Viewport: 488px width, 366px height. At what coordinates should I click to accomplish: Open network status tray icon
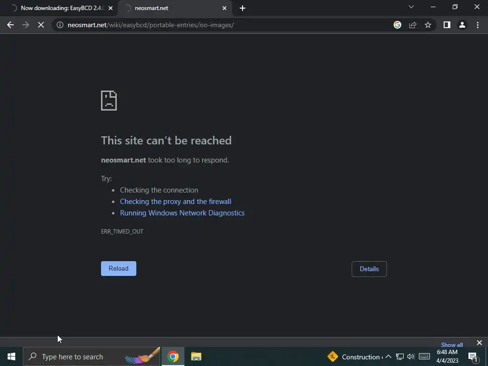point(400,356)
